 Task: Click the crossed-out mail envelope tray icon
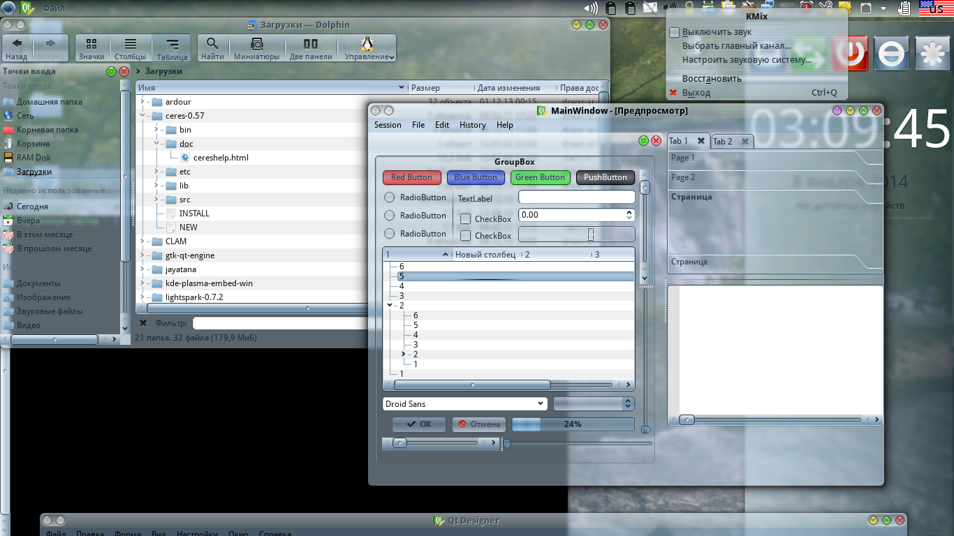(x=650, y=8)
